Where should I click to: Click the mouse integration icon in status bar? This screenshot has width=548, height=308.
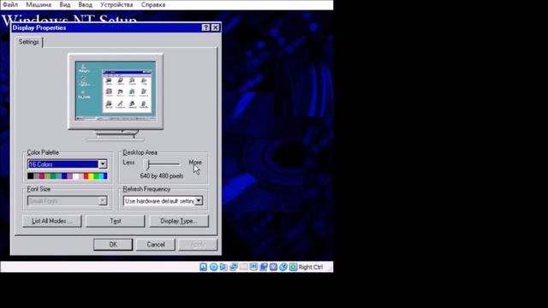[283, 267]
